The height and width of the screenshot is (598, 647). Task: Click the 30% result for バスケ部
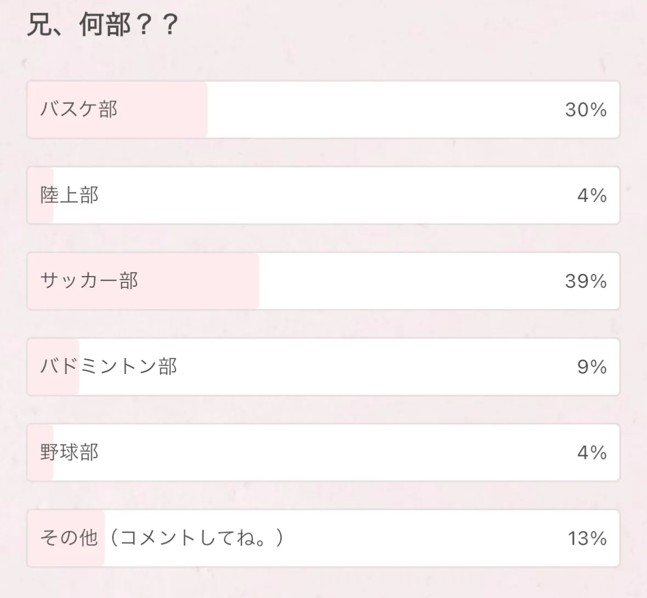click(x=586, y=110)
